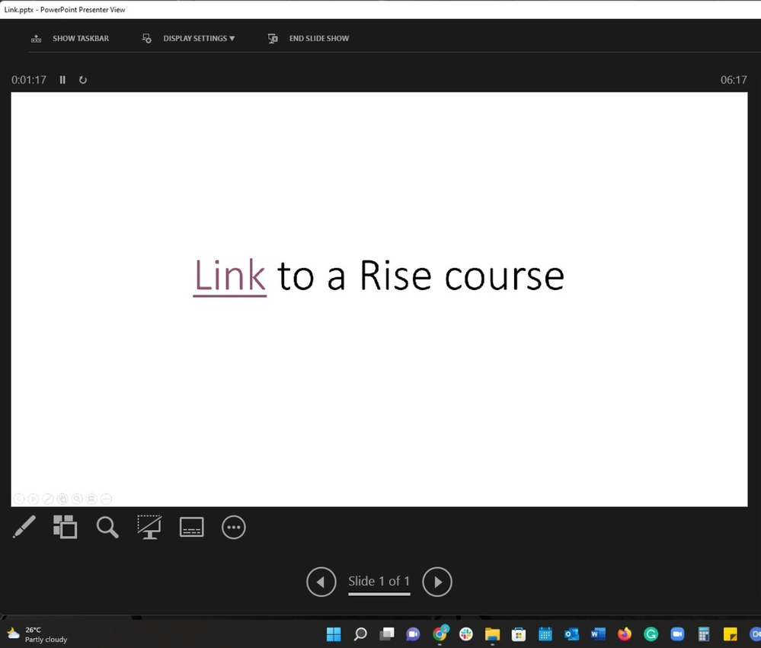The height and width of the screenshot is (648, 761).
Task: Open the Windows Start menu
Action: pyautogui.click(x=334, y=634)
